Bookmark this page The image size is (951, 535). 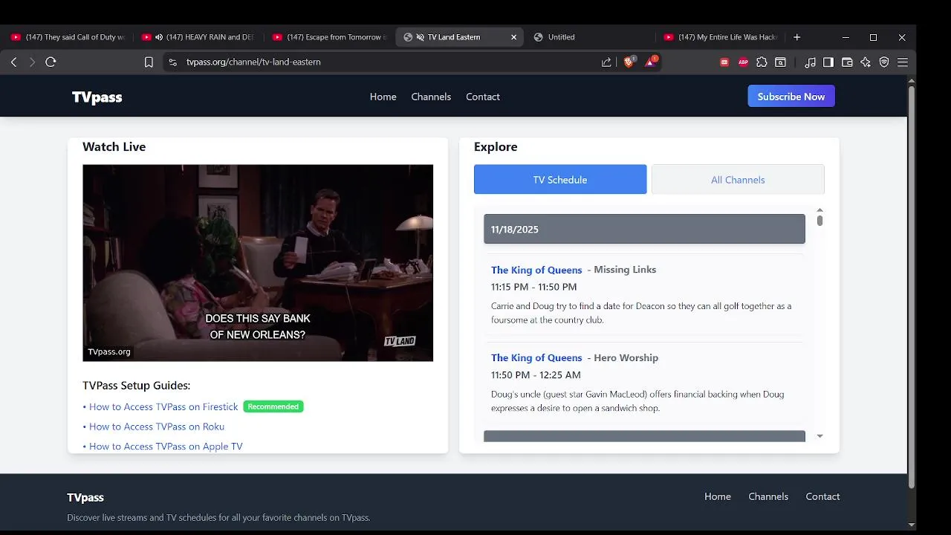tap(149, 62)
